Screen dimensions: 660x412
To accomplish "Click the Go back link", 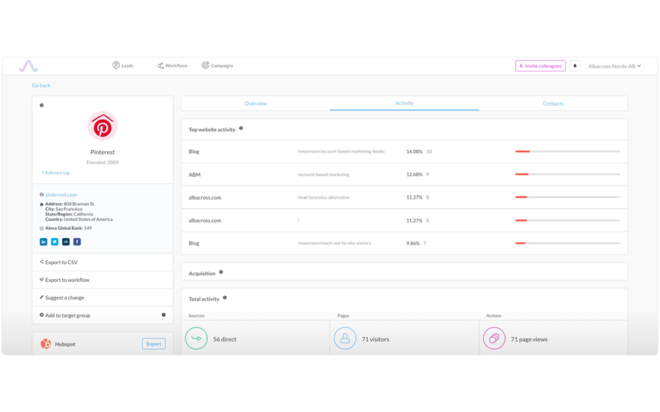I will pos(41,86).
